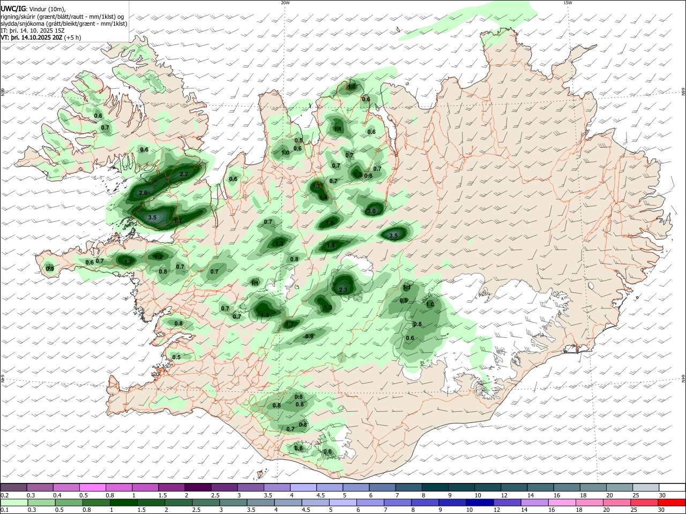Click the '15W' longitude label

coord(568,3)
